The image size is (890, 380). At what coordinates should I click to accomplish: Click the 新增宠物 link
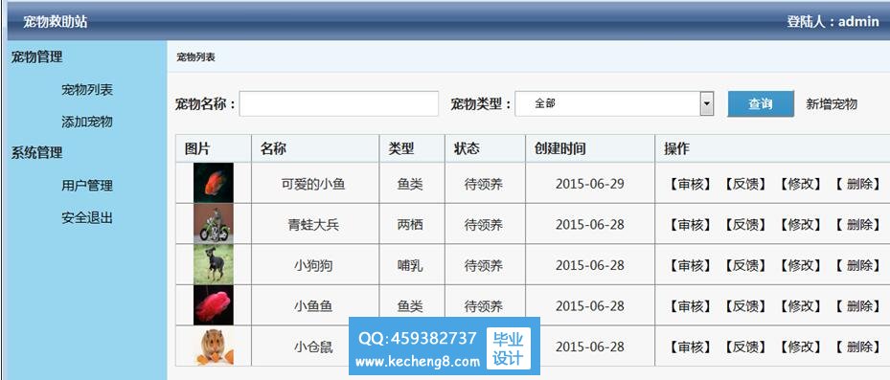click(x=832, y=104)
